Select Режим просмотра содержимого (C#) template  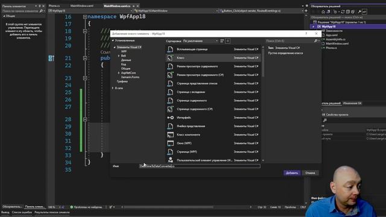pyautogui.click(x=213, y=75)
